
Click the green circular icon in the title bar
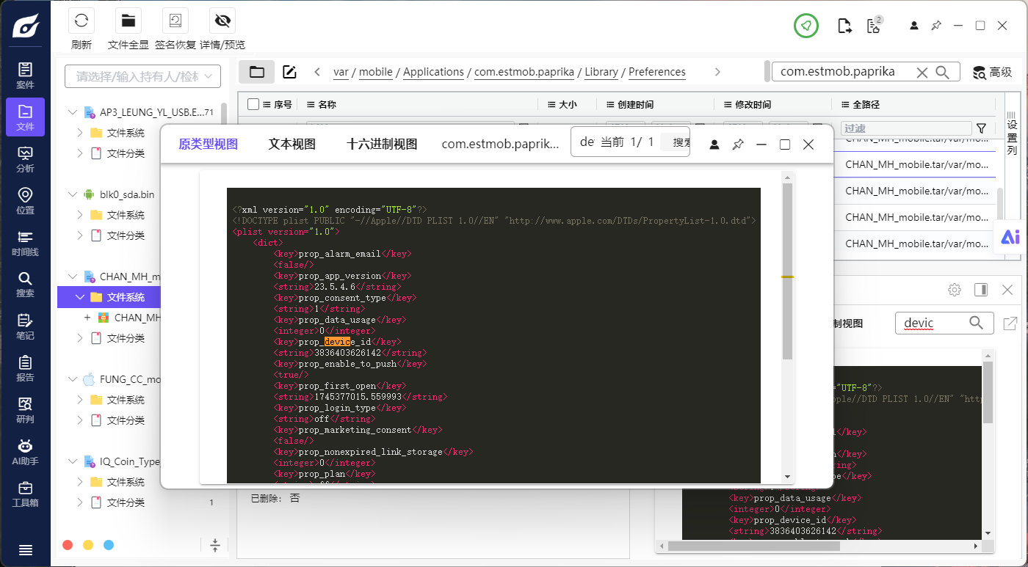(806, 26)
